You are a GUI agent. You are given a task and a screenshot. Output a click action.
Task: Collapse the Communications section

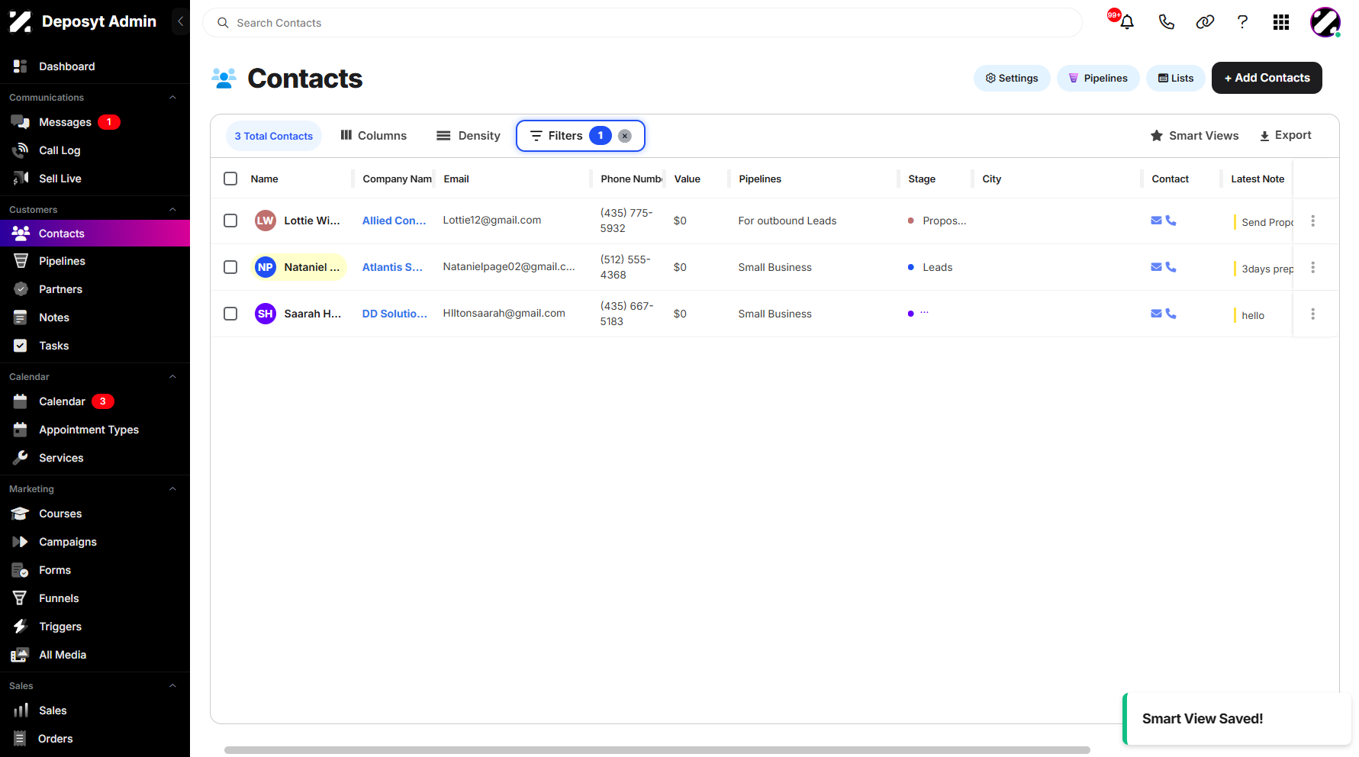(x=172, y=98)
